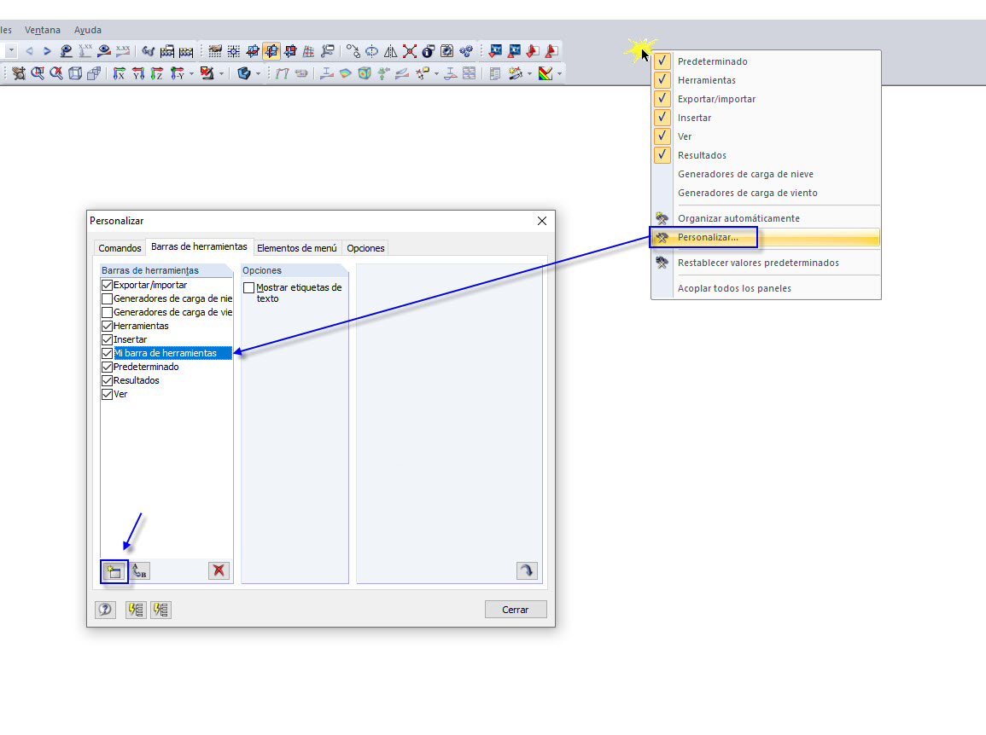Uncheck Exportar/importar toolbar checkbox

[x=107, y=285]
